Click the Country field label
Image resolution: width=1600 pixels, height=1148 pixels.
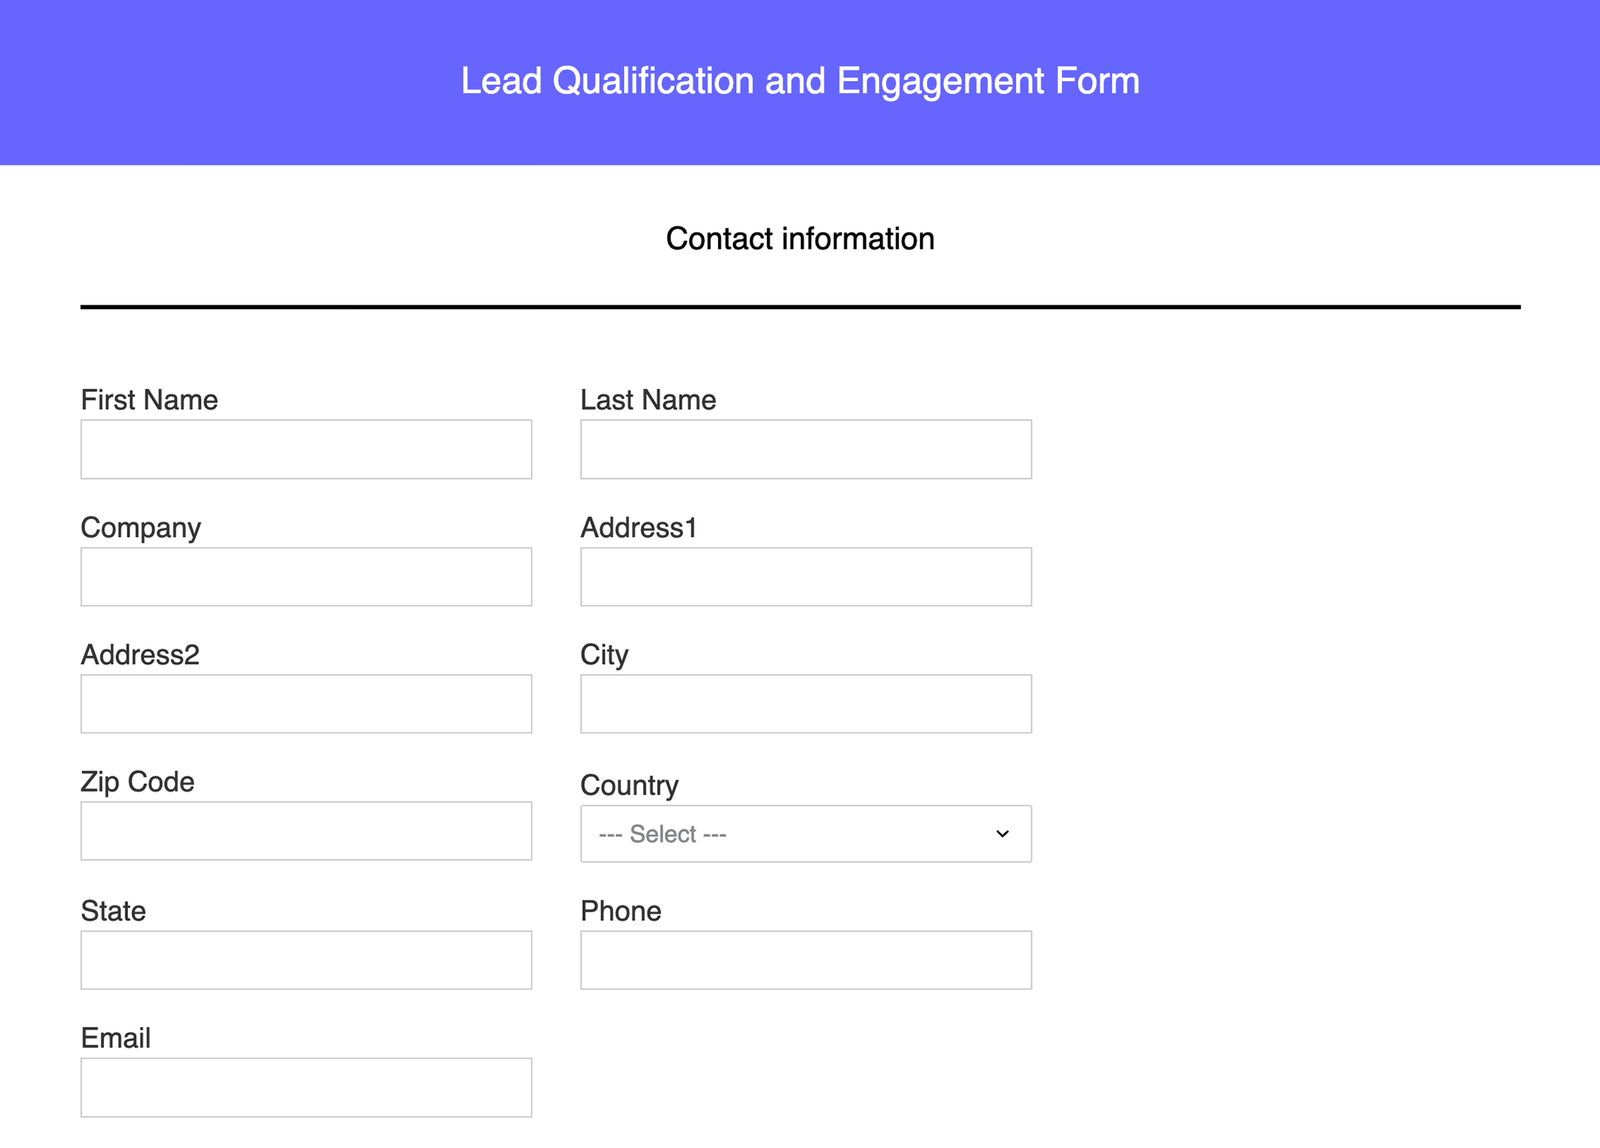point(628,784)
